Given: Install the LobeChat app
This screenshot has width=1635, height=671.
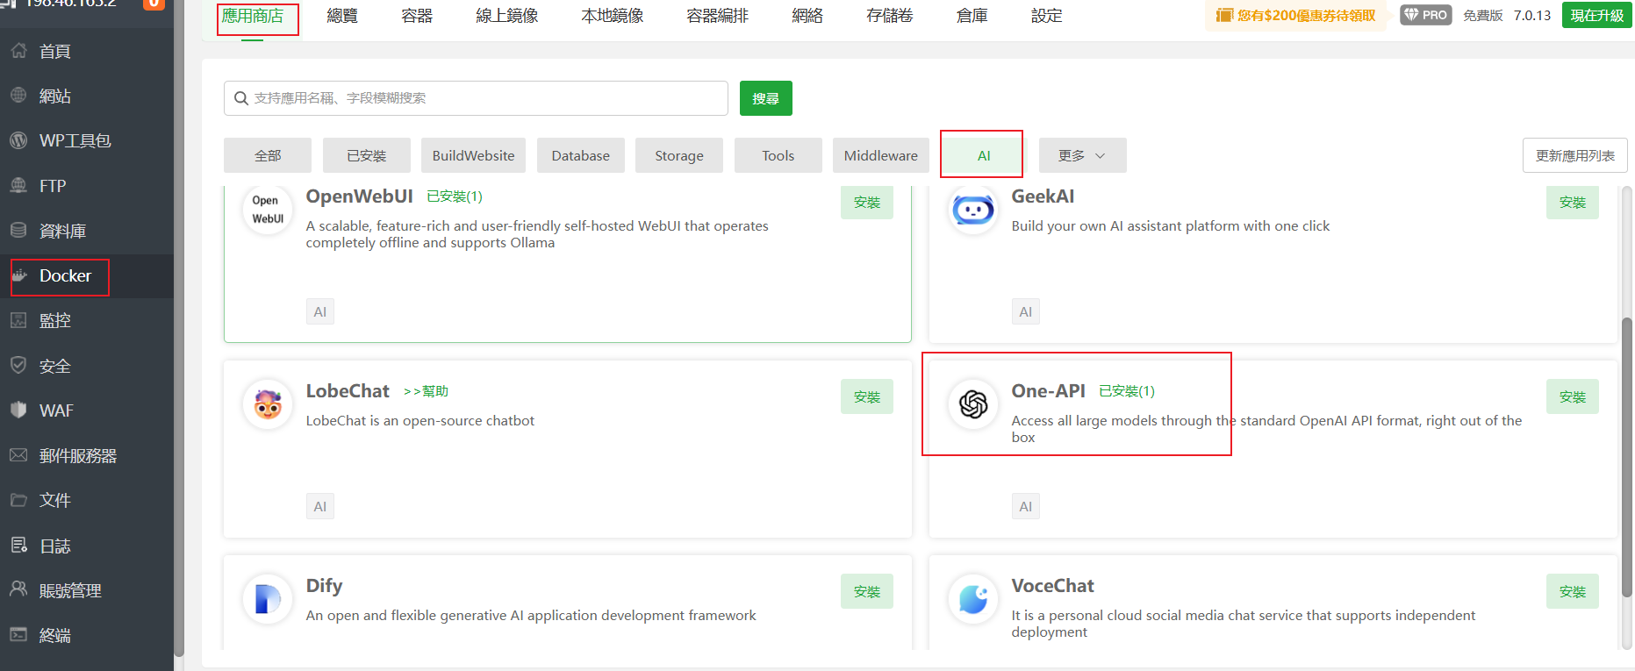Looking at the screenshot, I should point(867,396).
